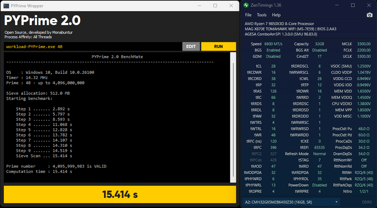
Task: Open the File menu in ZenTimings
Action: pos(248,15)
